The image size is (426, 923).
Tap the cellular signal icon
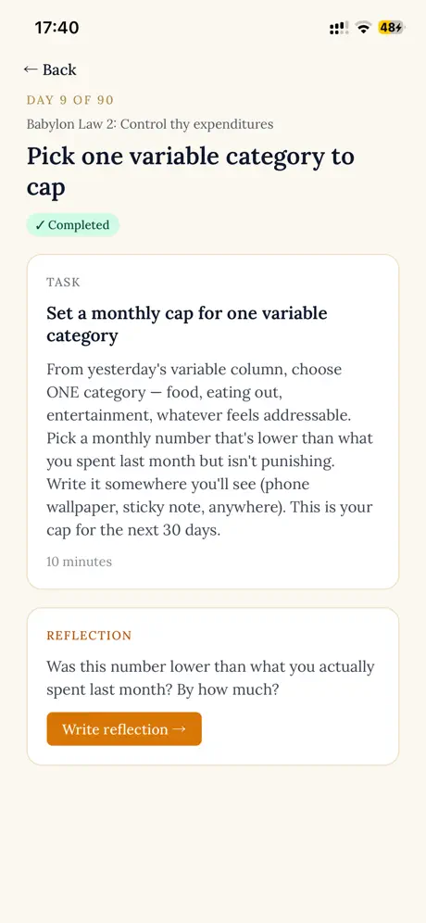[339, 28]
